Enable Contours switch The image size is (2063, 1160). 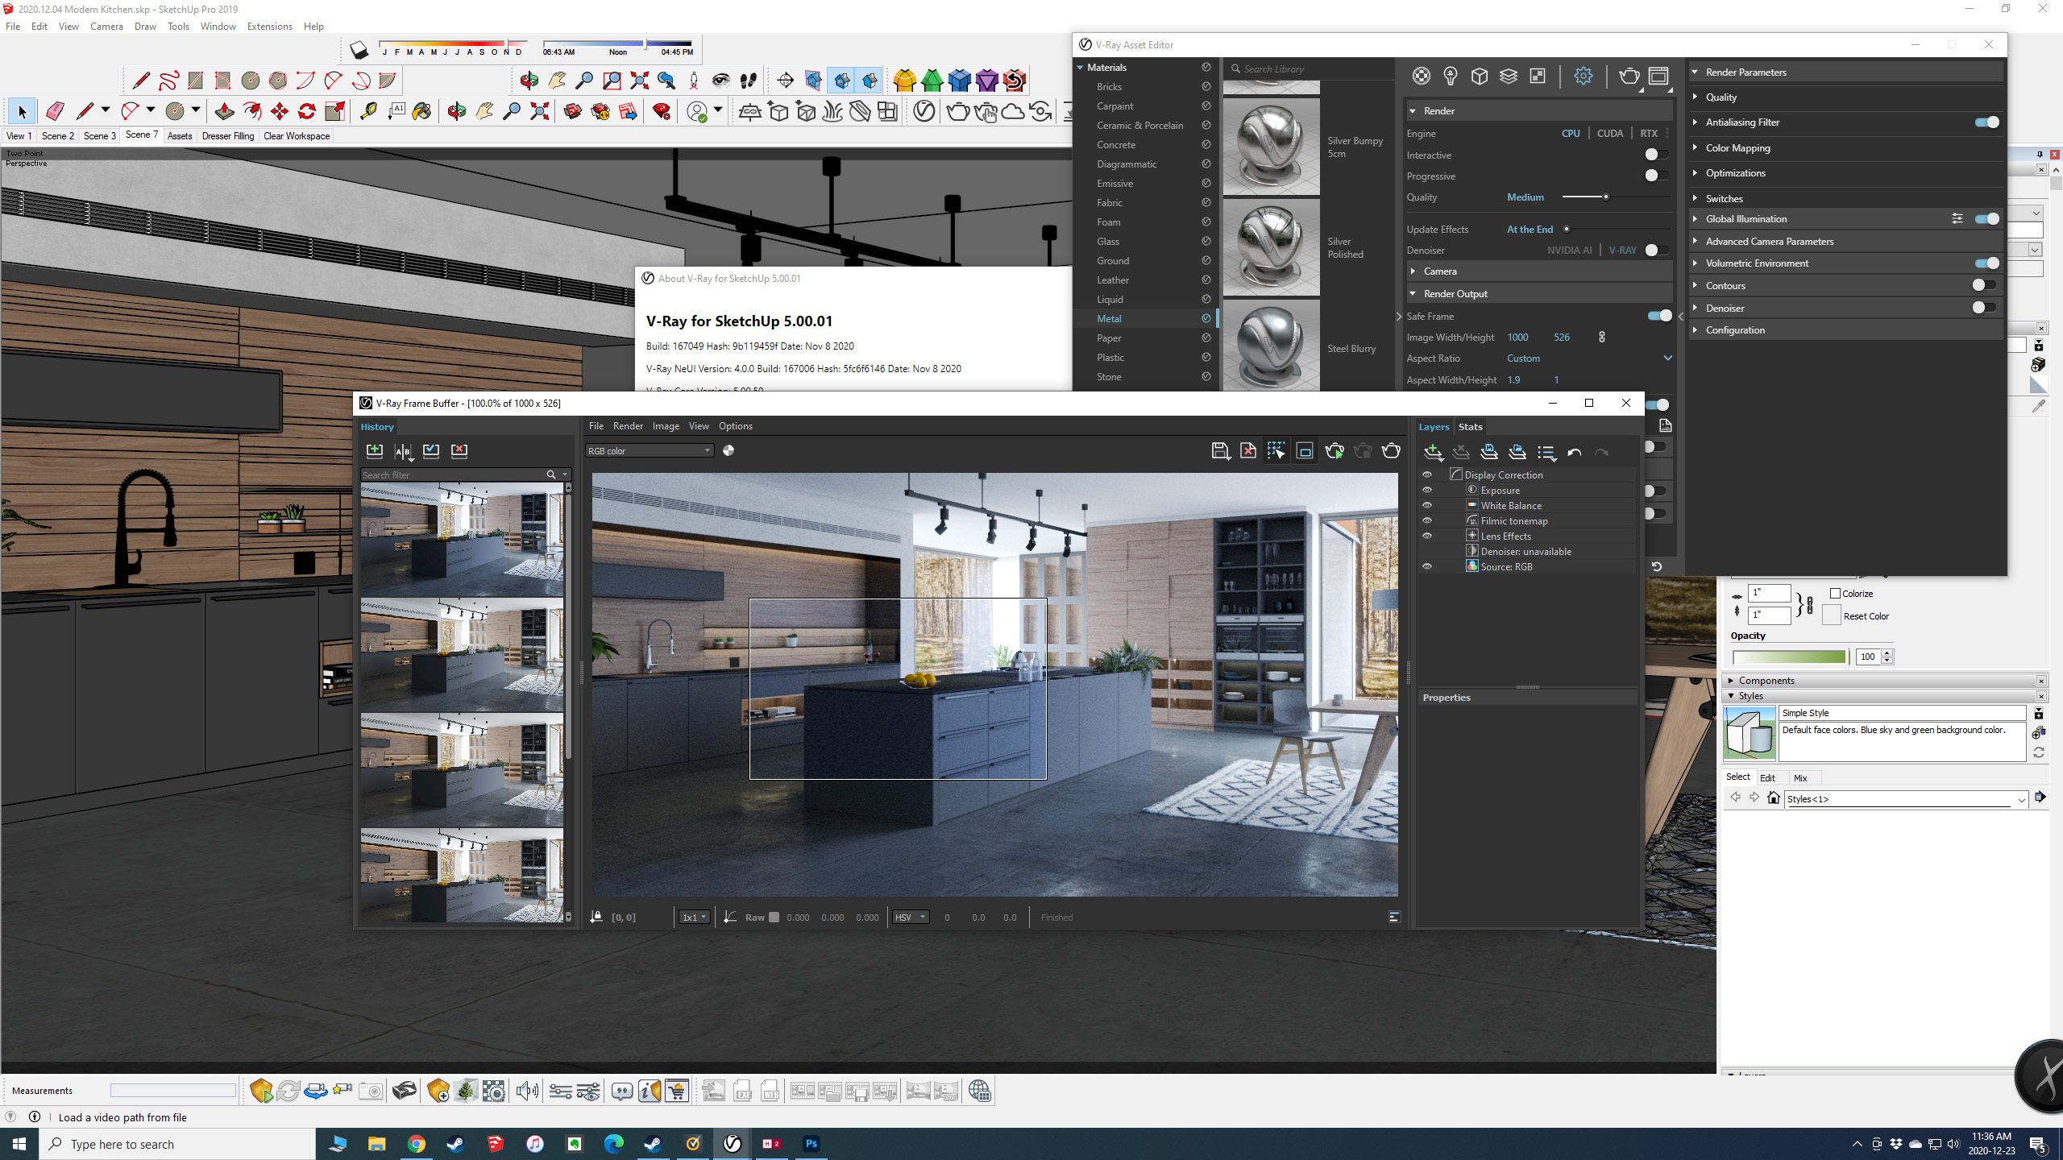click(1984, 285)
